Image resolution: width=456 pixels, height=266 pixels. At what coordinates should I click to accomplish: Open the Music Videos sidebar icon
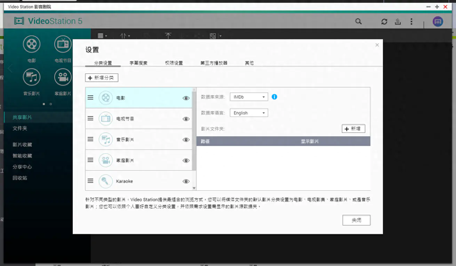(32, 77)
